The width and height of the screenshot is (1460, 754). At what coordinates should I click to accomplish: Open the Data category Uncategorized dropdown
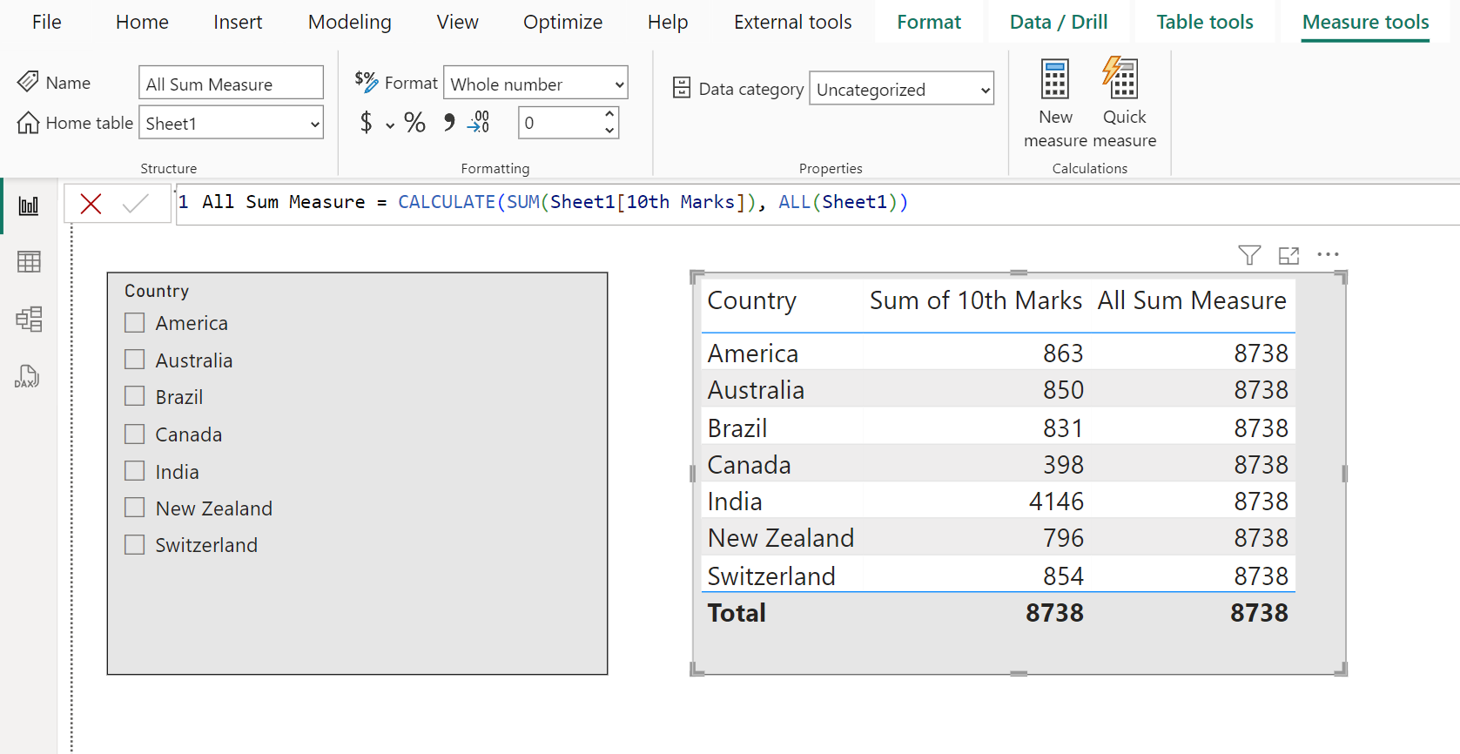(901, 90)
